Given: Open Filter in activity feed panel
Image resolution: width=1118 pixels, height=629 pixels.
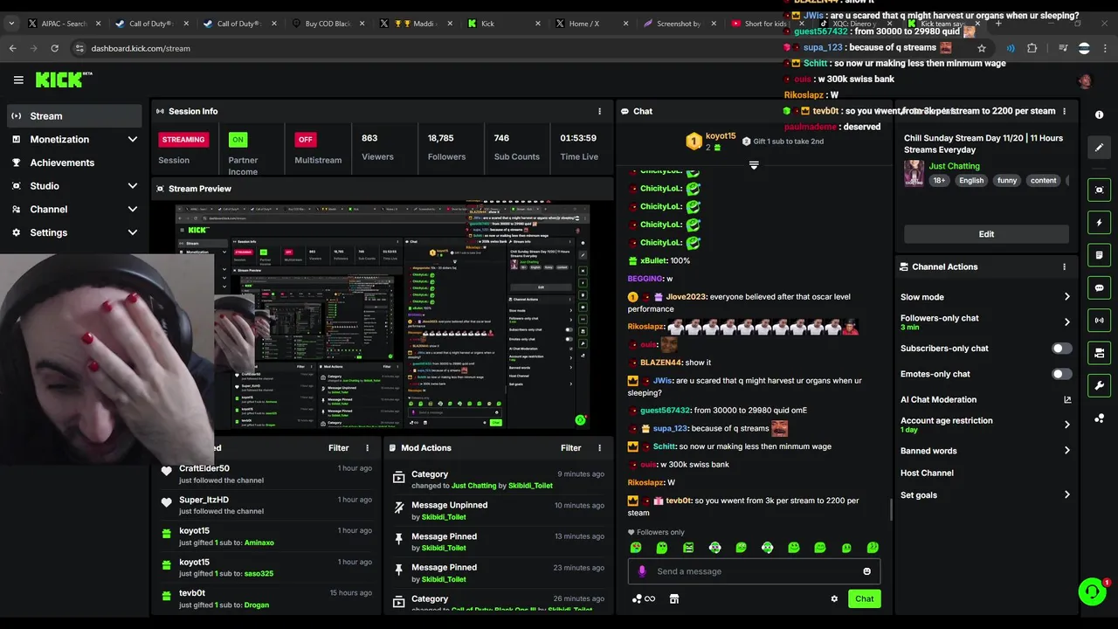Looking at the screenshot, I should pyautogui.click(x=338, y=447).
